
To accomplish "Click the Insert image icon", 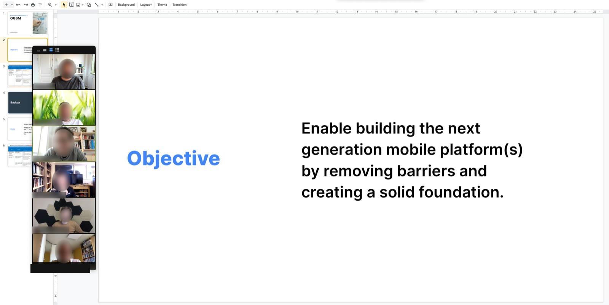I will (78, 5).
